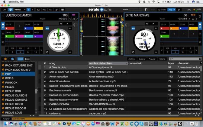Select the POP B crate

click(x=18, y=78)
